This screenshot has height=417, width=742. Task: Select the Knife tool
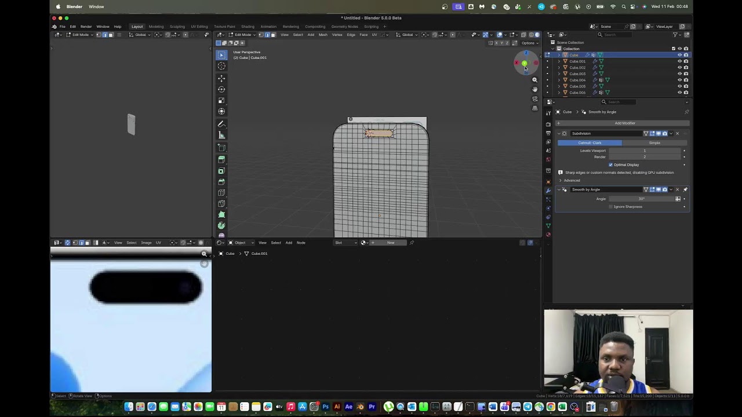click(x=221, y=204)
